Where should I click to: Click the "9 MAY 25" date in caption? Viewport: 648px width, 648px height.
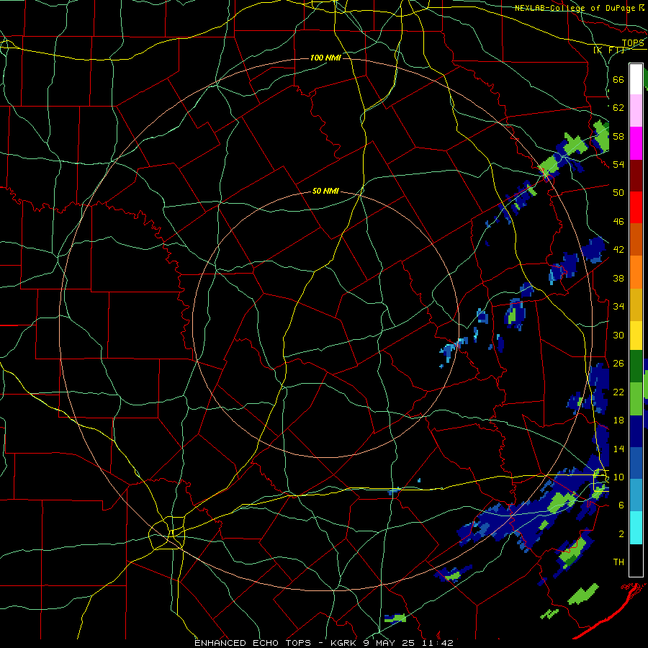pyautogui.click(x=390, y=643)
